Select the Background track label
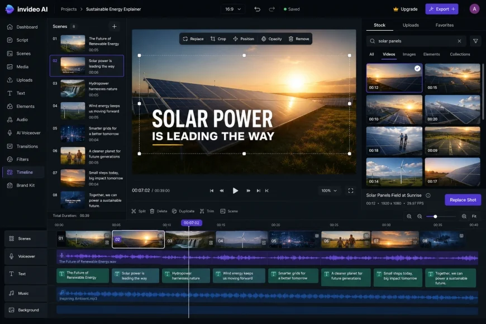Viewport: 486px width, 324px height. [x=26, y=310]
